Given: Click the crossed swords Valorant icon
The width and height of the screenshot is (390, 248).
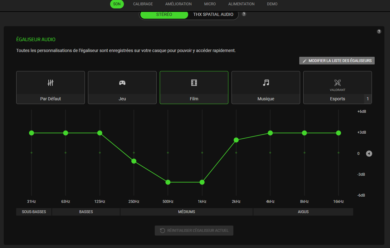Looking at the screenshot, I should 338,83.
